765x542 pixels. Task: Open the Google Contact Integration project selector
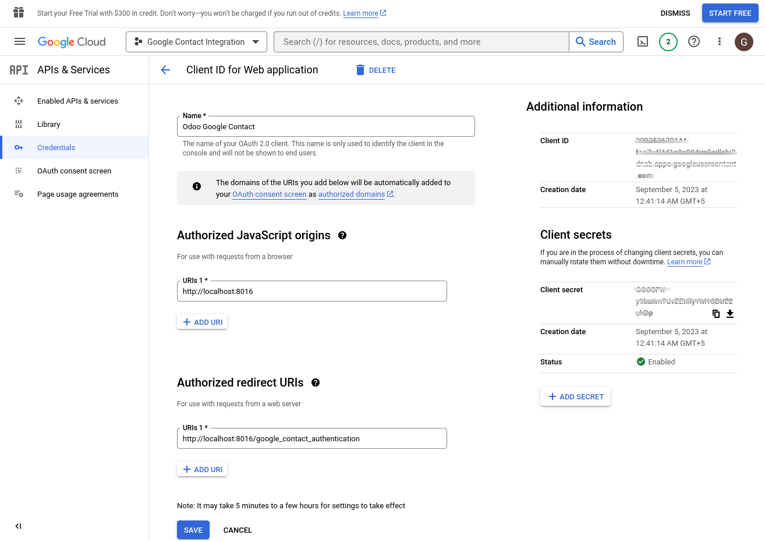pyautogui.click(x=196, y=42)
